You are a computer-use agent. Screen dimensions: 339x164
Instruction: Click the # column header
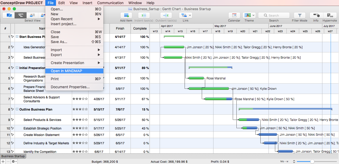[x=5, y=29]
